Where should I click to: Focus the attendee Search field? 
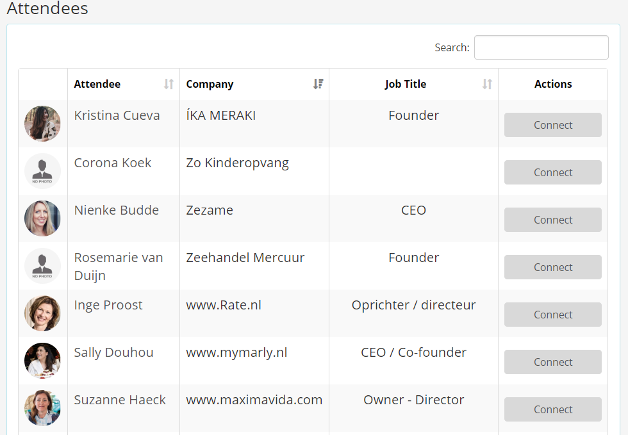pos(541,47)
